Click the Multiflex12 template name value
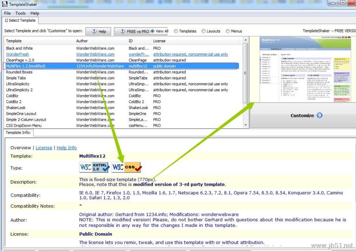356x251 pixels. (92, 156)
